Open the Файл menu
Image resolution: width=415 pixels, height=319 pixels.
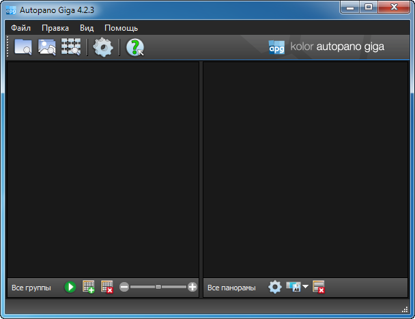(22, 28)
